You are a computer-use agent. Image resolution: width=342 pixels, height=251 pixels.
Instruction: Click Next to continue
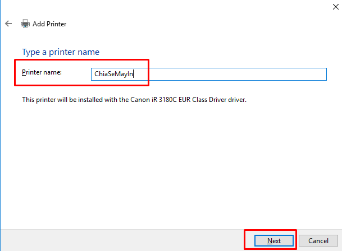(x=274, y=240)
